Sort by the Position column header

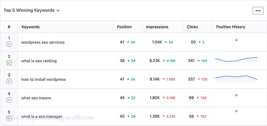click(x=124, y=27)
